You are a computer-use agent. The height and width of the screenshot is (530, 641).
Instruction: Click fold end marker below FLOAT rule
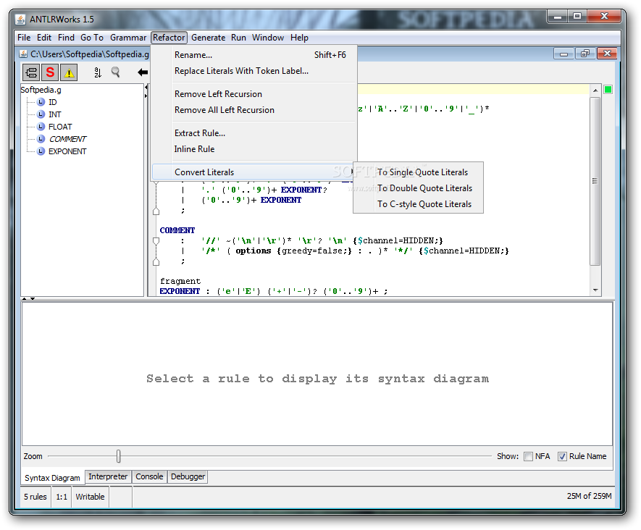(x=156, y=211)
